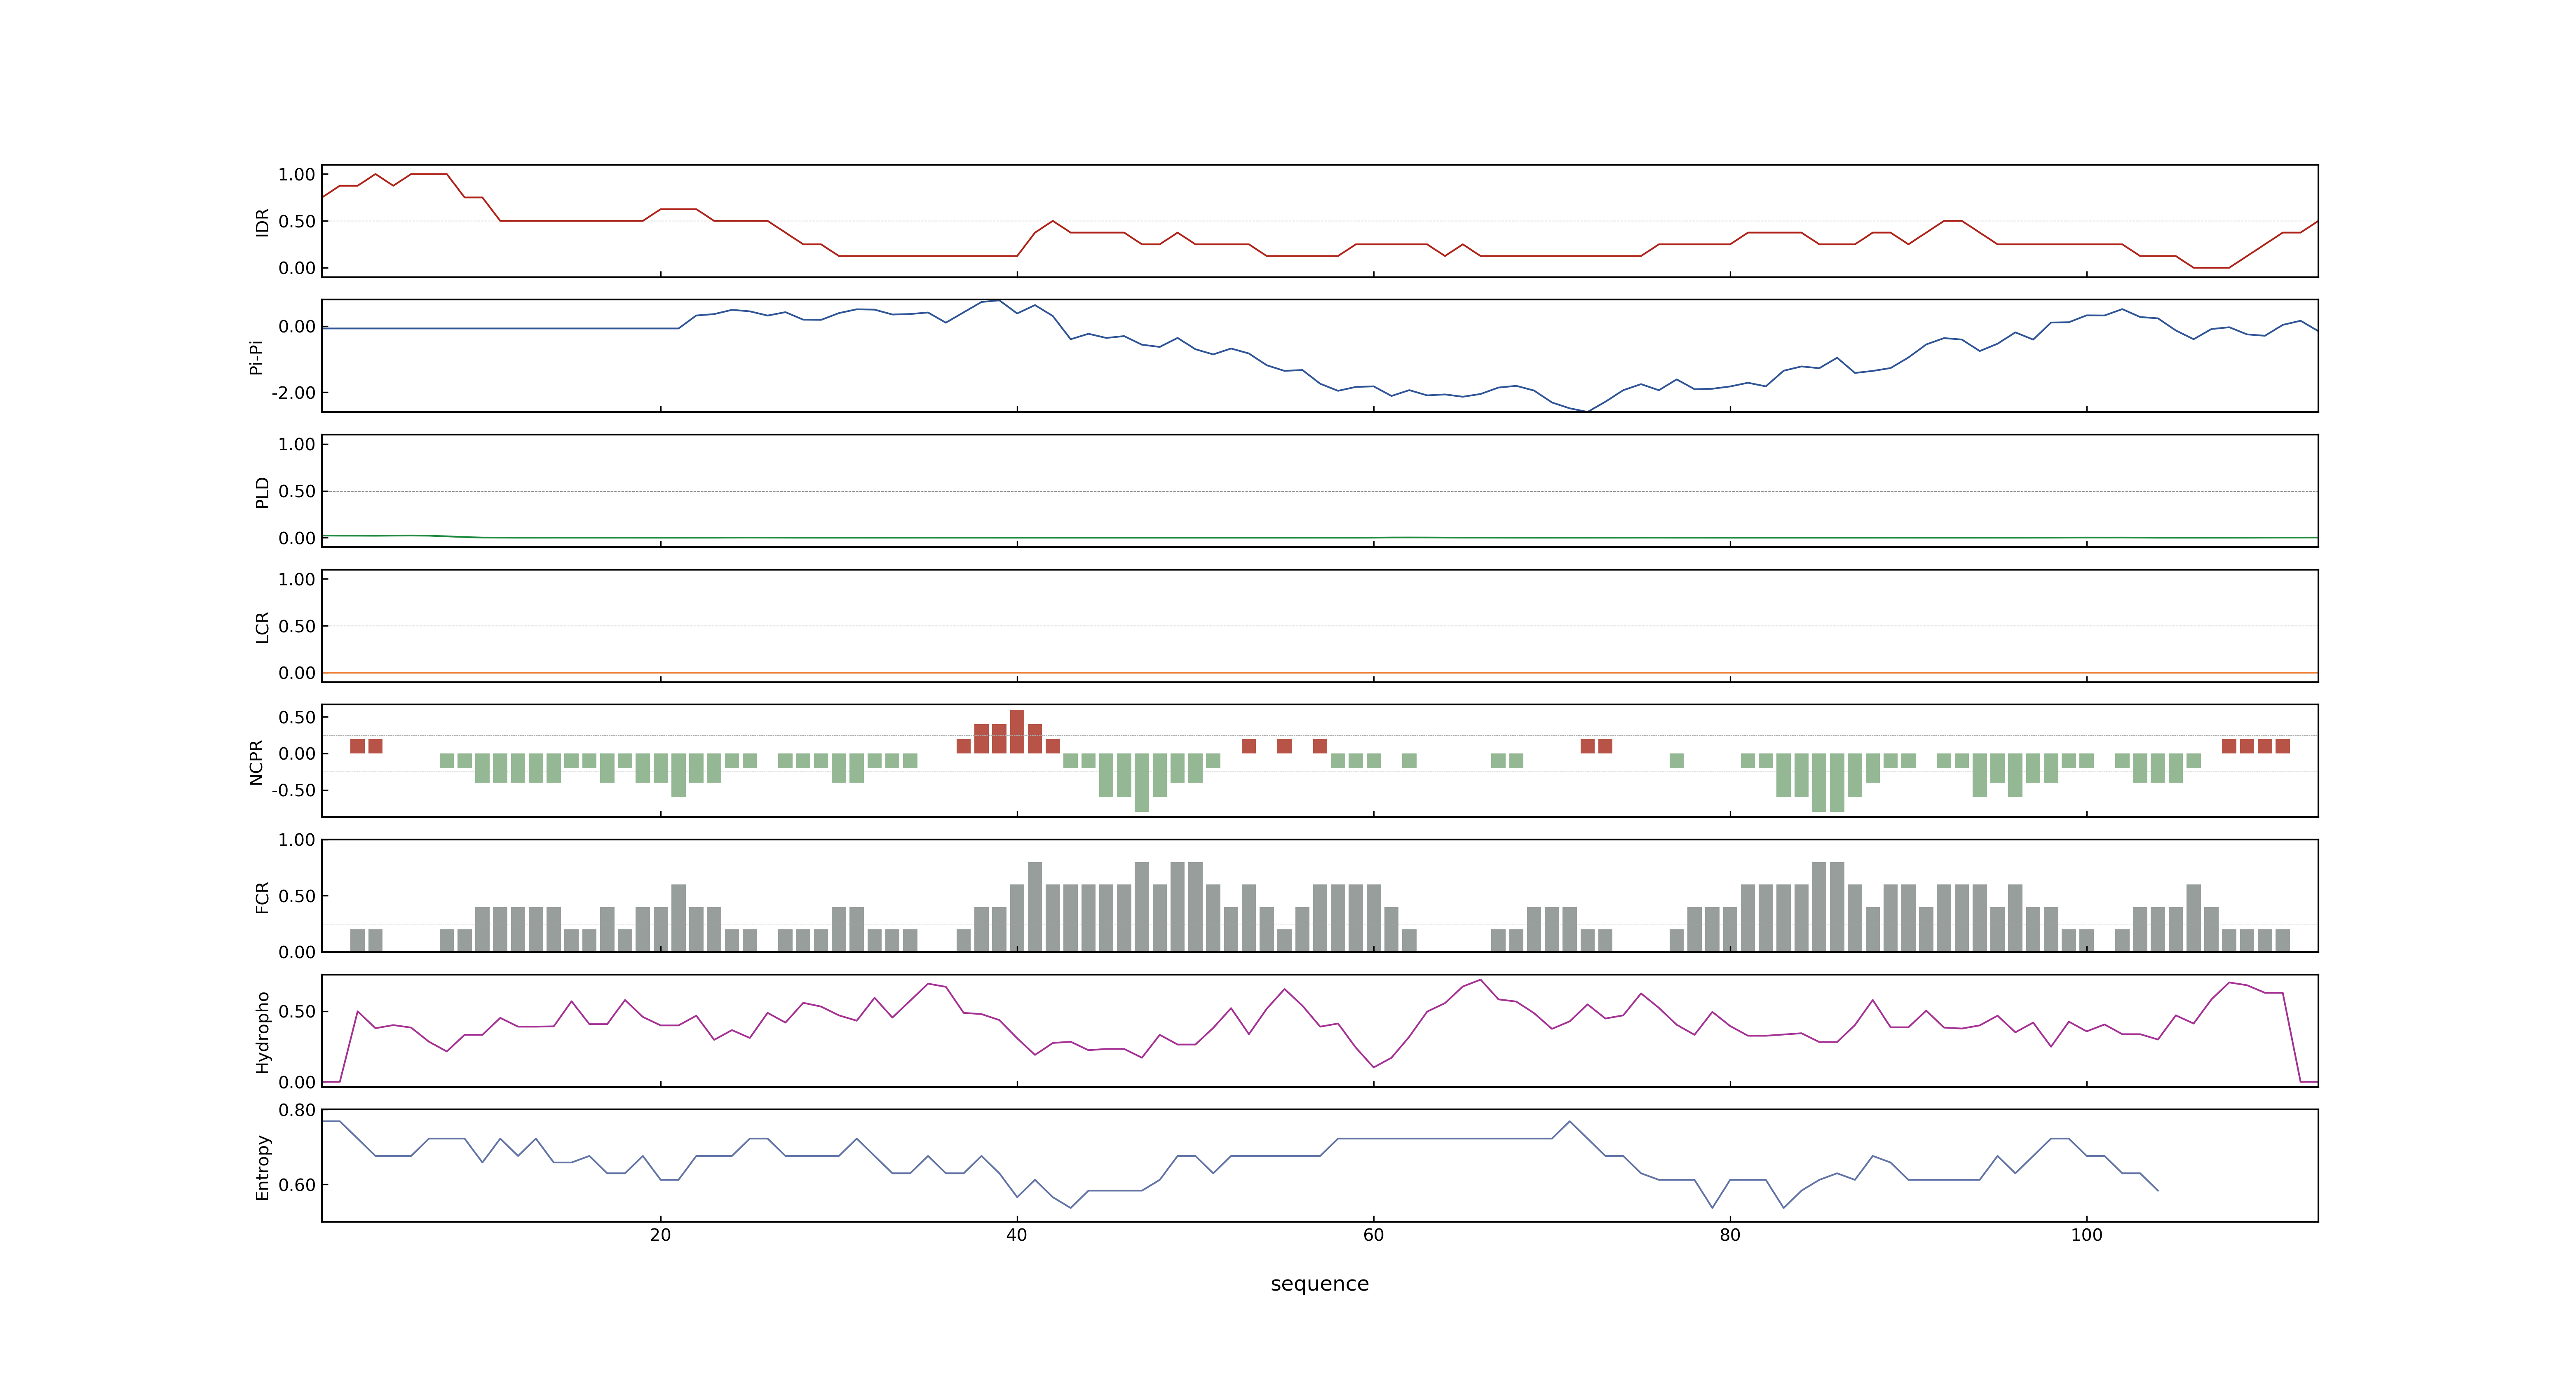This screenshot has width=2576, height=1373.
Task: Click the tallest red NCPR bar near 40
Action: coord(1017,732)
